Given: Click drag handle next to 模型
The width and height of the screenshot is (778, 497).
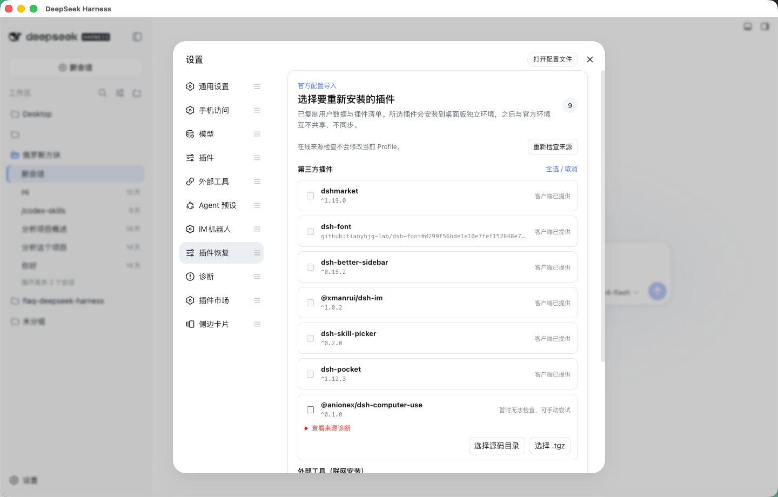Looking at the screenshot, I should tap(257, 134).
